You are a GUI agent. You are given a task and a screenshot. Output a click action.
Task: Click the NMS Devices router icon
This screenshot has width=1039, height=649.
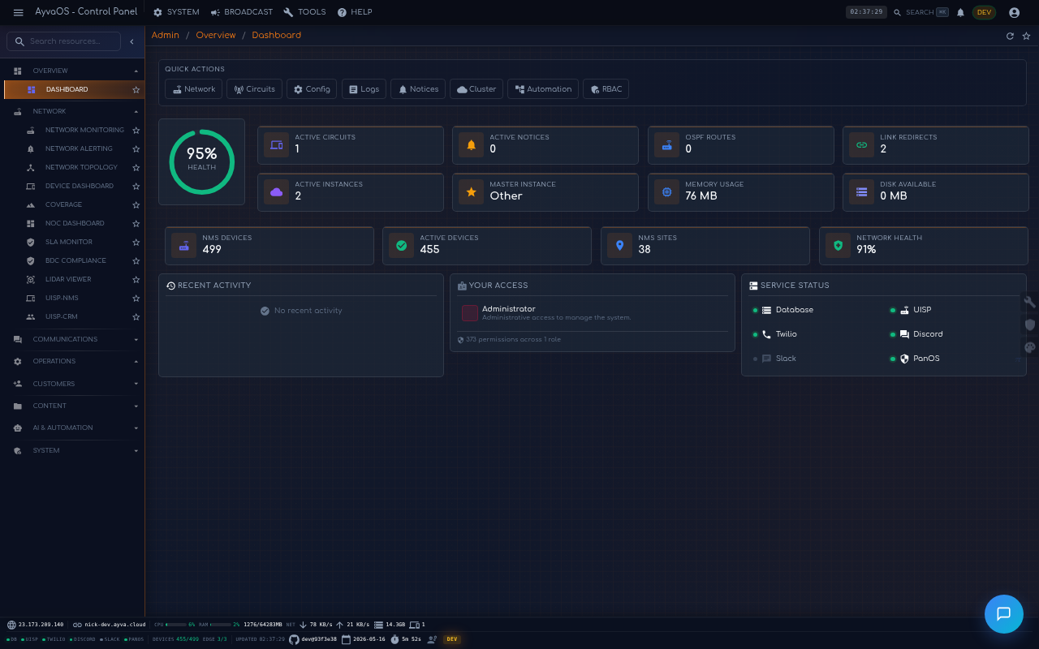(184, 246)
